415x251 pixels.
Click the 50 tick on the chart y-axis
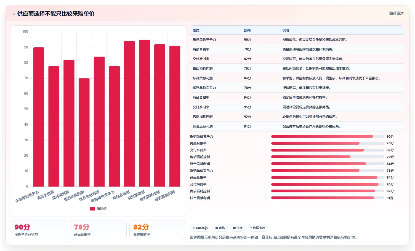pyautogui.click(x=26, y=109)
